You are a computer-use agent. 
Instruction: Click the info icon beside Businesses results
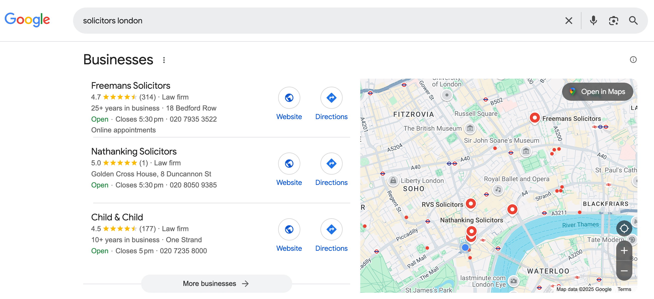click(x=633, y=60)
